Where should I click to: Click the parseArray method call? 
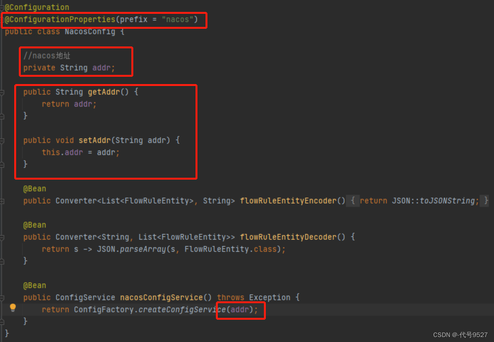click(143, 249)
